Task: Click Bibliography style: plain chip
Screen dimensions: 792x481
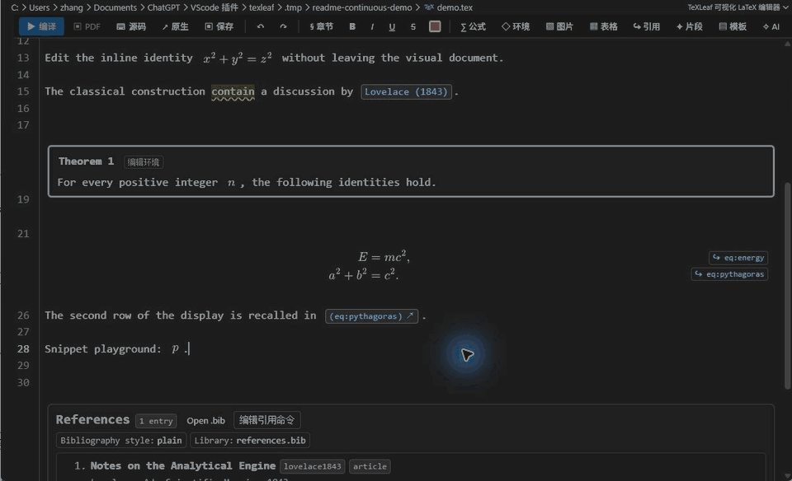Action: 121,441
